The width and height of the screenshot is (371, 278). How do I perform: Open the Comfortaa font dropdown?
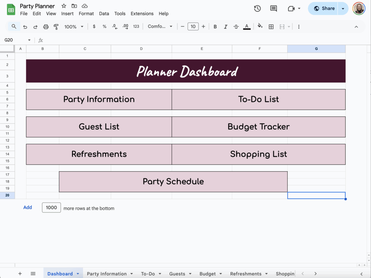click(160, 26)
